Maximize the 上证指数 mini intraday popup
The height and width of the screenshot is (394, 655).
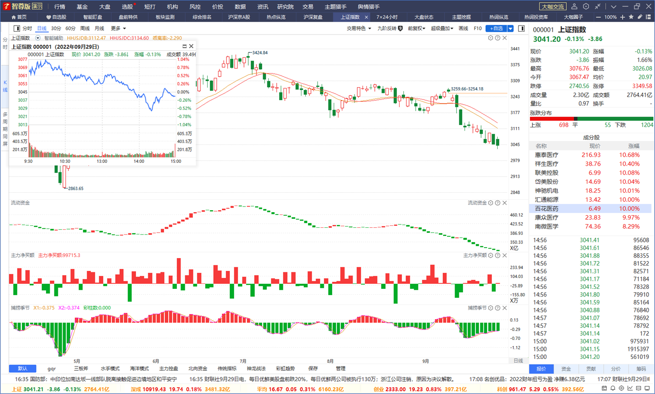(184, 46)
